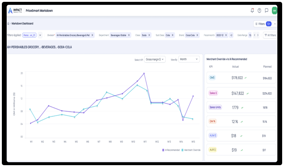This screenshot has height=167, width=284.
Task: Remove the Division filter chip with X
Action: (92, 35)
